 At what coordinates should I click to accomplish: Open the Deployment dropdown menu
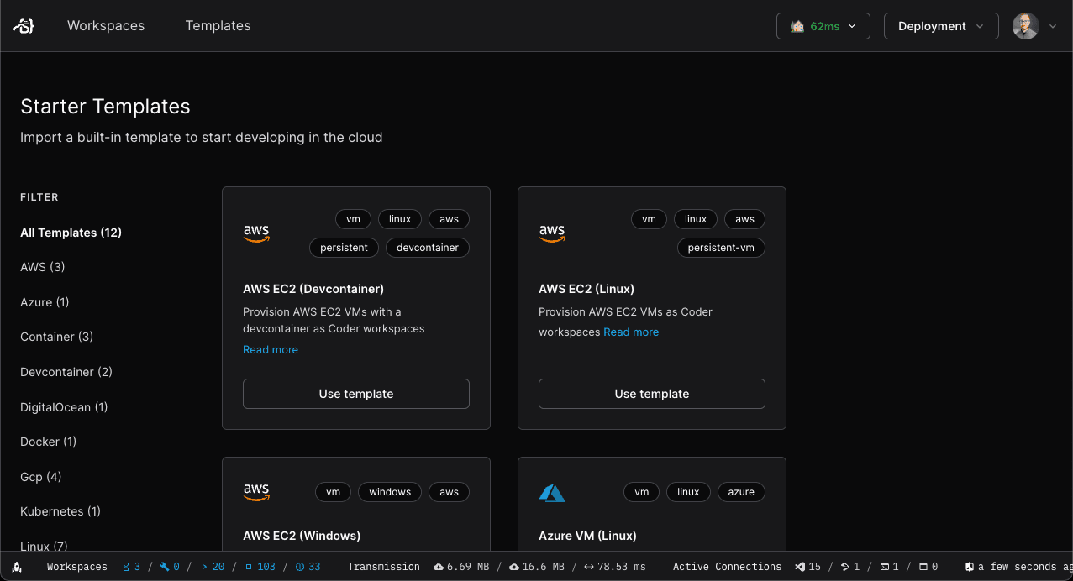(x=941, y=26)
